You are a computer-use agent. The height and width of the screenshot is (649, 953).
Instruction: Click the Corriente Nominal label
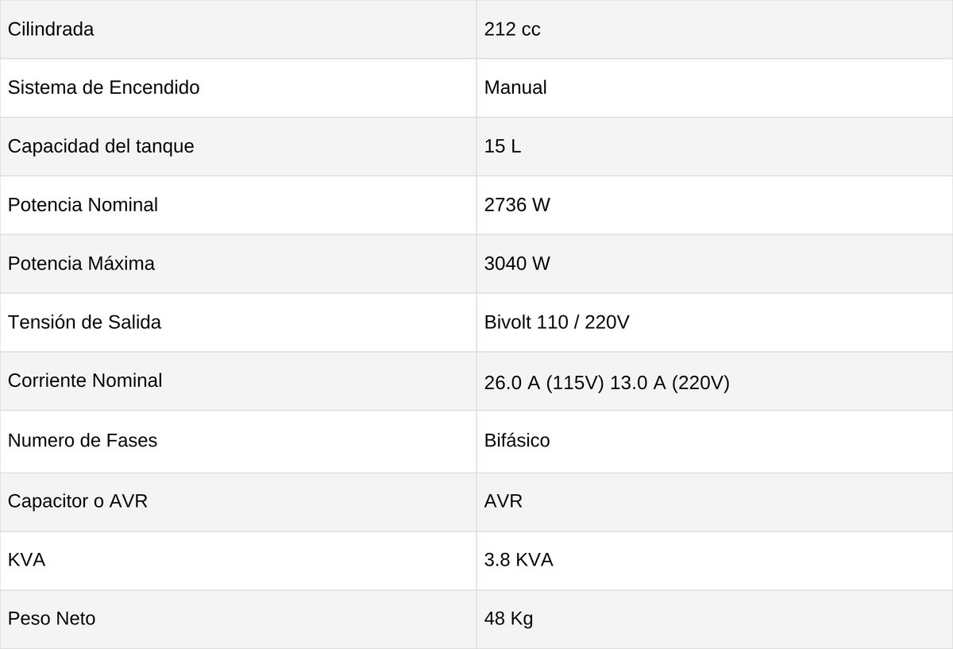click(85, 381)
